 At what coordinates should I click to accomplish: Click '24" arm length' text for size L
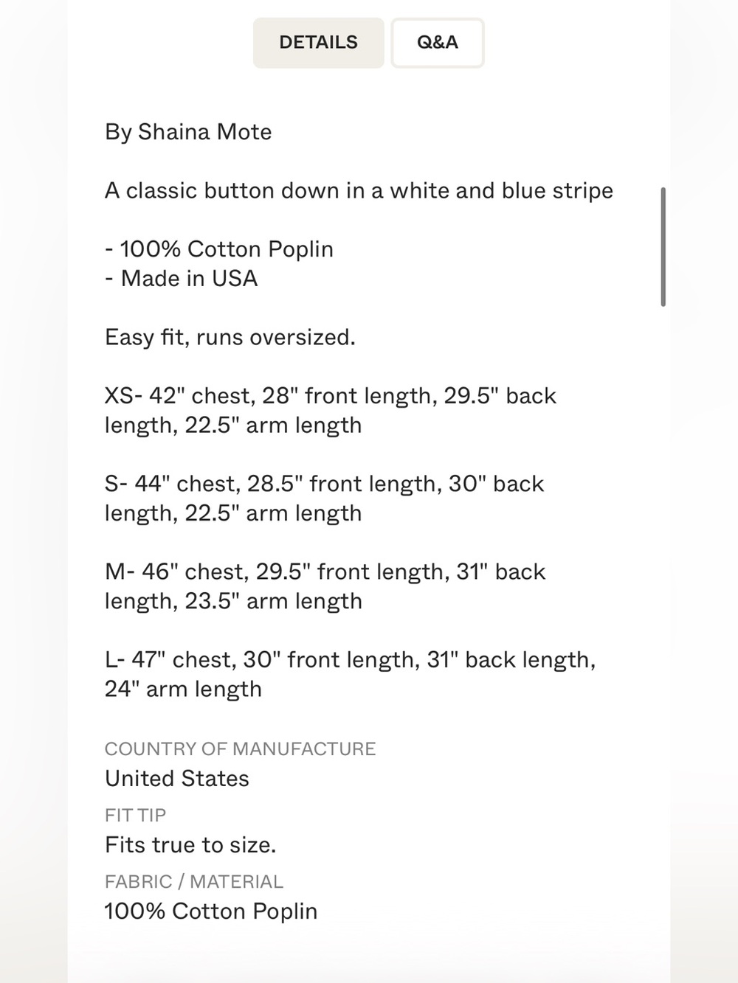(183, 690)
